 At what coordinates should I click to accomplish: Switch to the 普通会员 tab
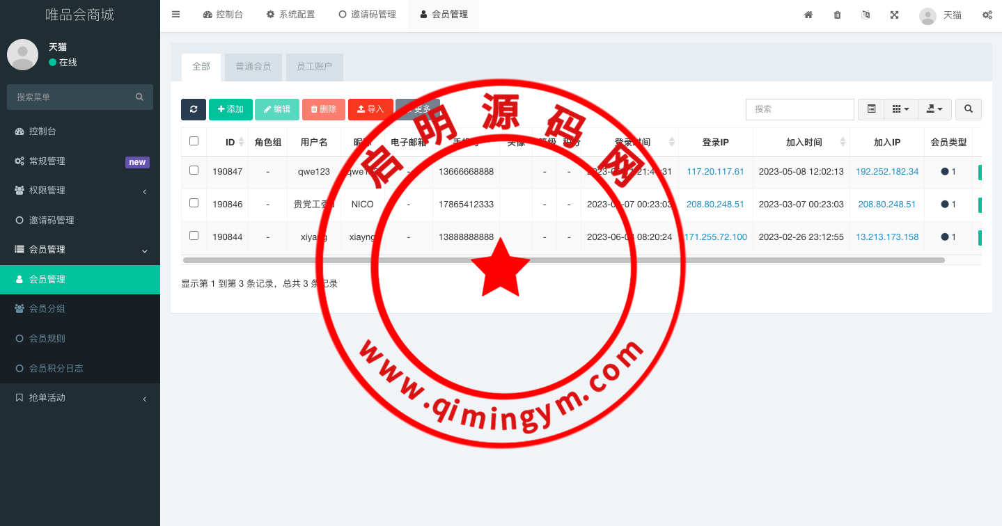(x=253, y=67)
